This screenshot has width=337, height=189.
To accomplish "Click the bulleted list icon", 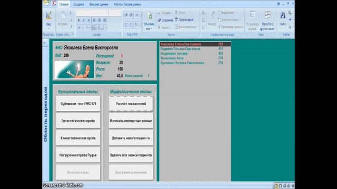I will [131, 25].
